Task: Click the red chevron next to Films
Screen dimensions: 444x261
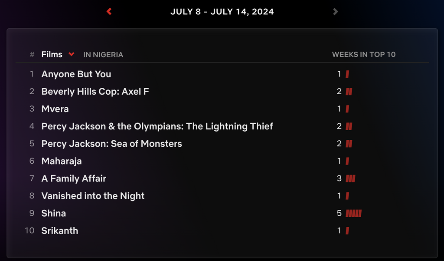Action: [x=71, y=54]
